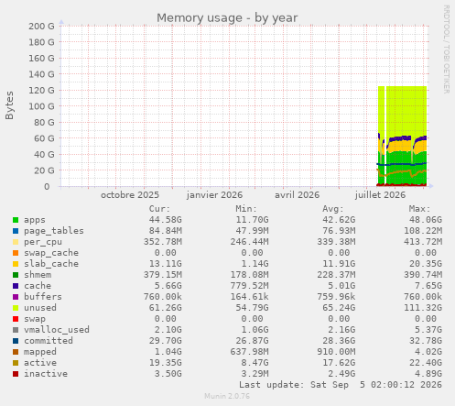Click the slab_cache yellow legend swatch
The width and height of the screenshot is (455, 406).
pos(16,264)
